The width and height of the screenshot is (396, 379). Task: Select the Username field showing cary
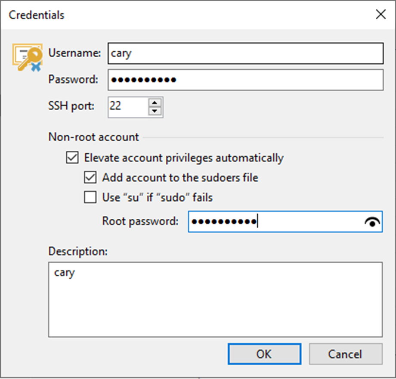pyautogui.click(x=245, y=53)
